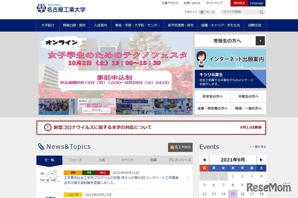Select the fourth slider thumbnail

[173, 106]
